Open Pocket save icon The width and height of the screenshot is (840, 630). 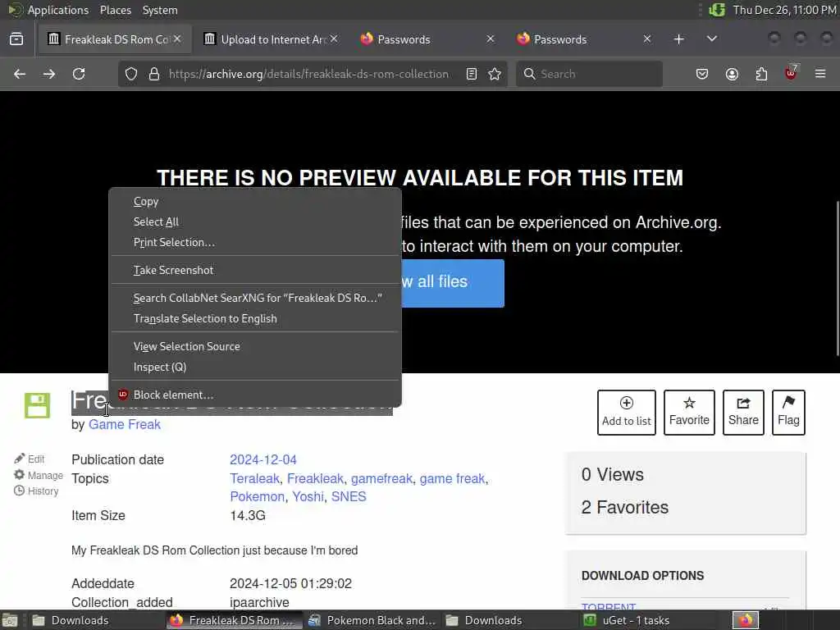(x=702, y=74)
